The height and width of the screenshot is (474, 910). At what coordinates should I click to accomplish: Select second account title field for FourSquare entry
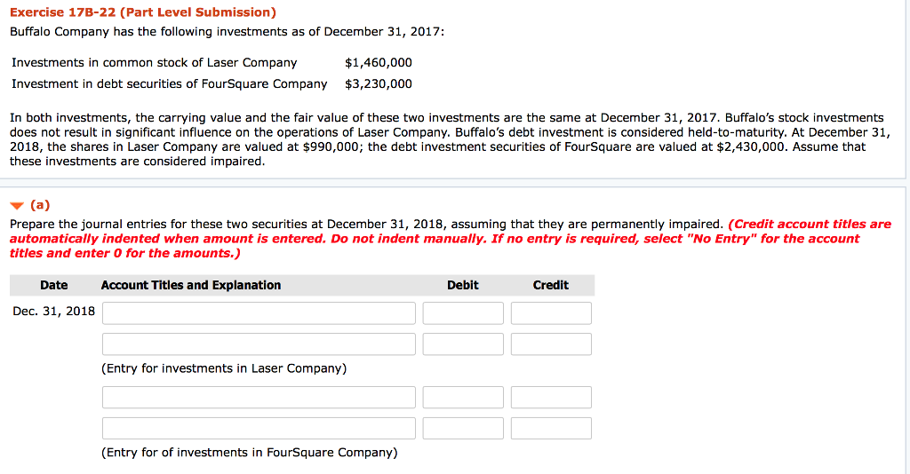[259, 429]
